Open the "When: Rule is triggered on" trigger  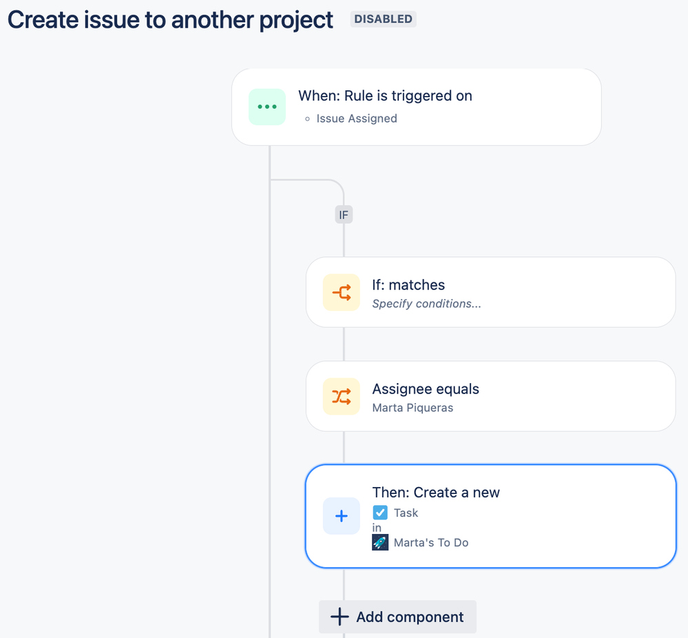click(385, 96)
